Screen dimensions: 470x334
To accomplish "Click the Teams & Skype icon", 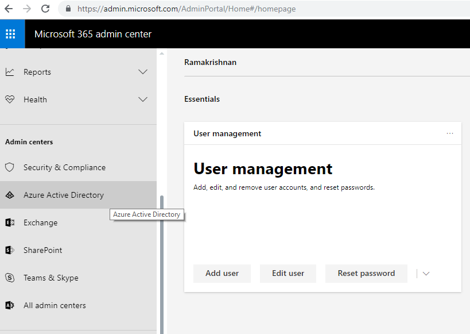I will (10, 278).
